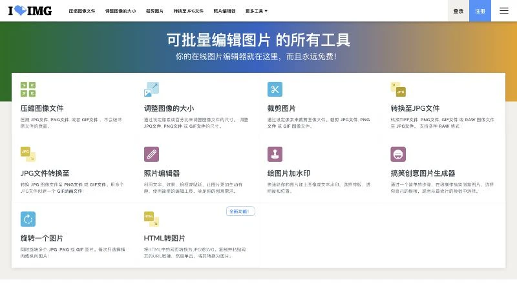The image size is (517, 283).
Task: Expand the 更多工具 dropdown menu
Action: click(x=257, y=11)
